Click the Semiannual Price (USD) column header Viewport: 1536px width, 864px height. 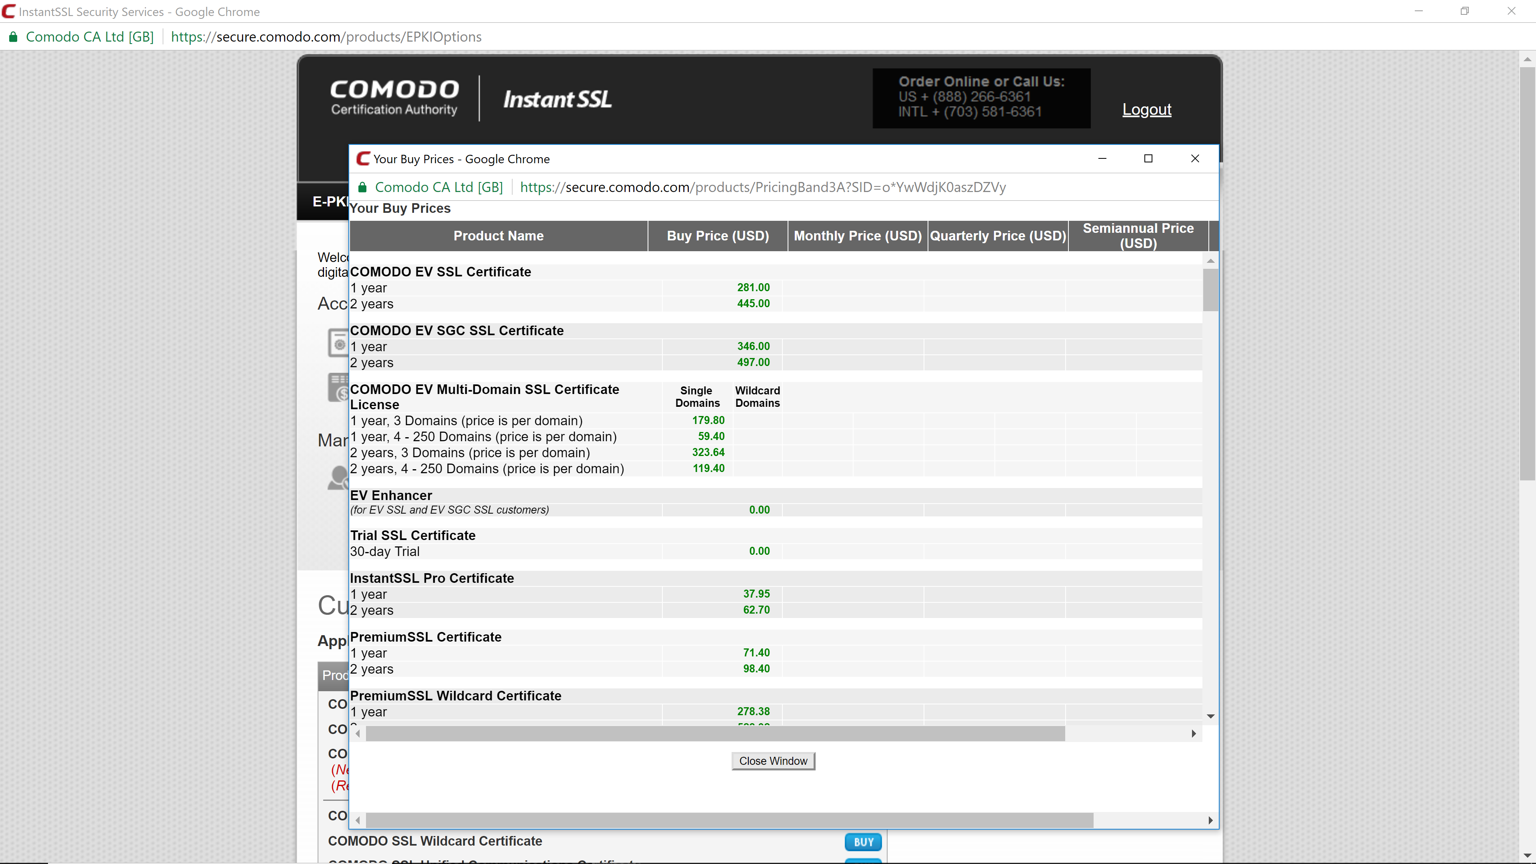1138,236
